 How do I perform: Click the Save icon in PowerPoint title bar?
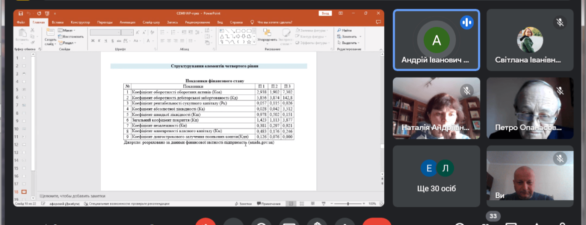tap(21, 13)
